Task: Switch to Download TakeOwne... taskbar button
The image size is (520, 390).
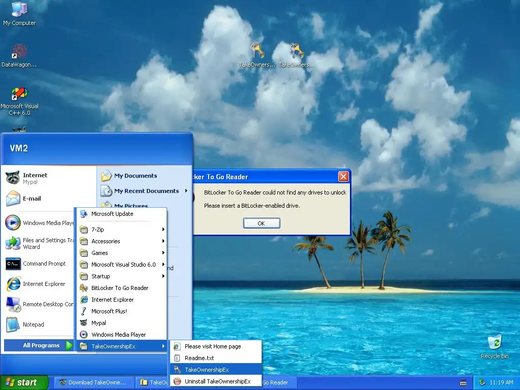Action: click(x=94, y=382)
